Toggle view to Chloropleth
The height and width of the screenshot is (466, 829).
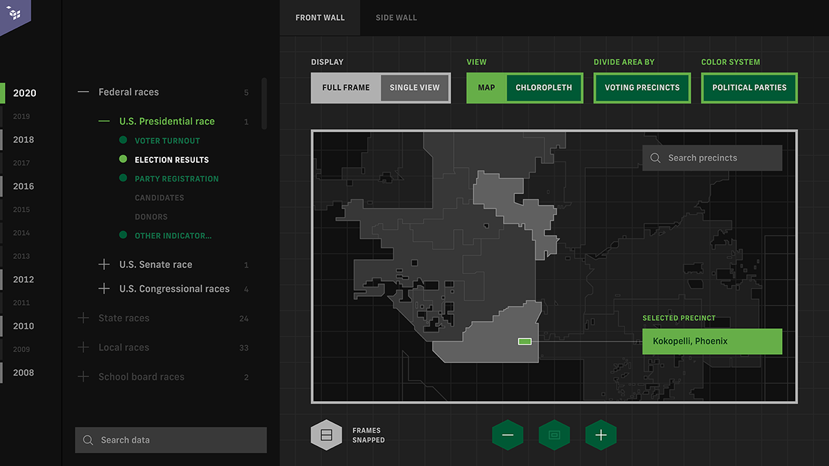coord(544,88)
